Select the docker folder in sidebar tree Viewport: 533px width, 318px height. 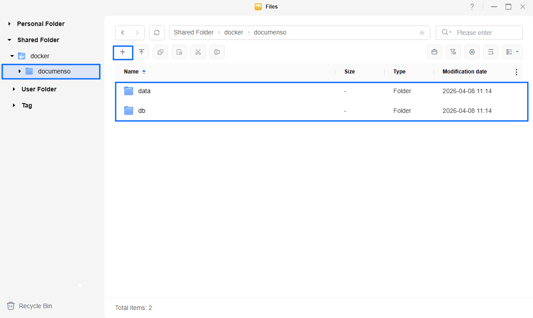pos(39,56)
